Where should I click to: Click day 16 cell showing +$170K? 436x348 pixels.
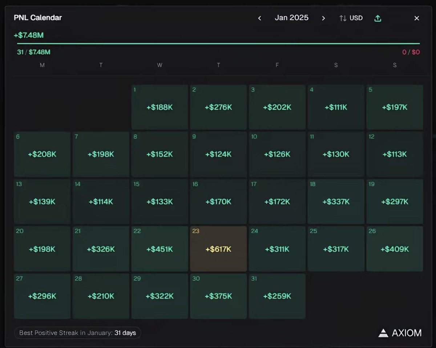(x=218, y=202)
